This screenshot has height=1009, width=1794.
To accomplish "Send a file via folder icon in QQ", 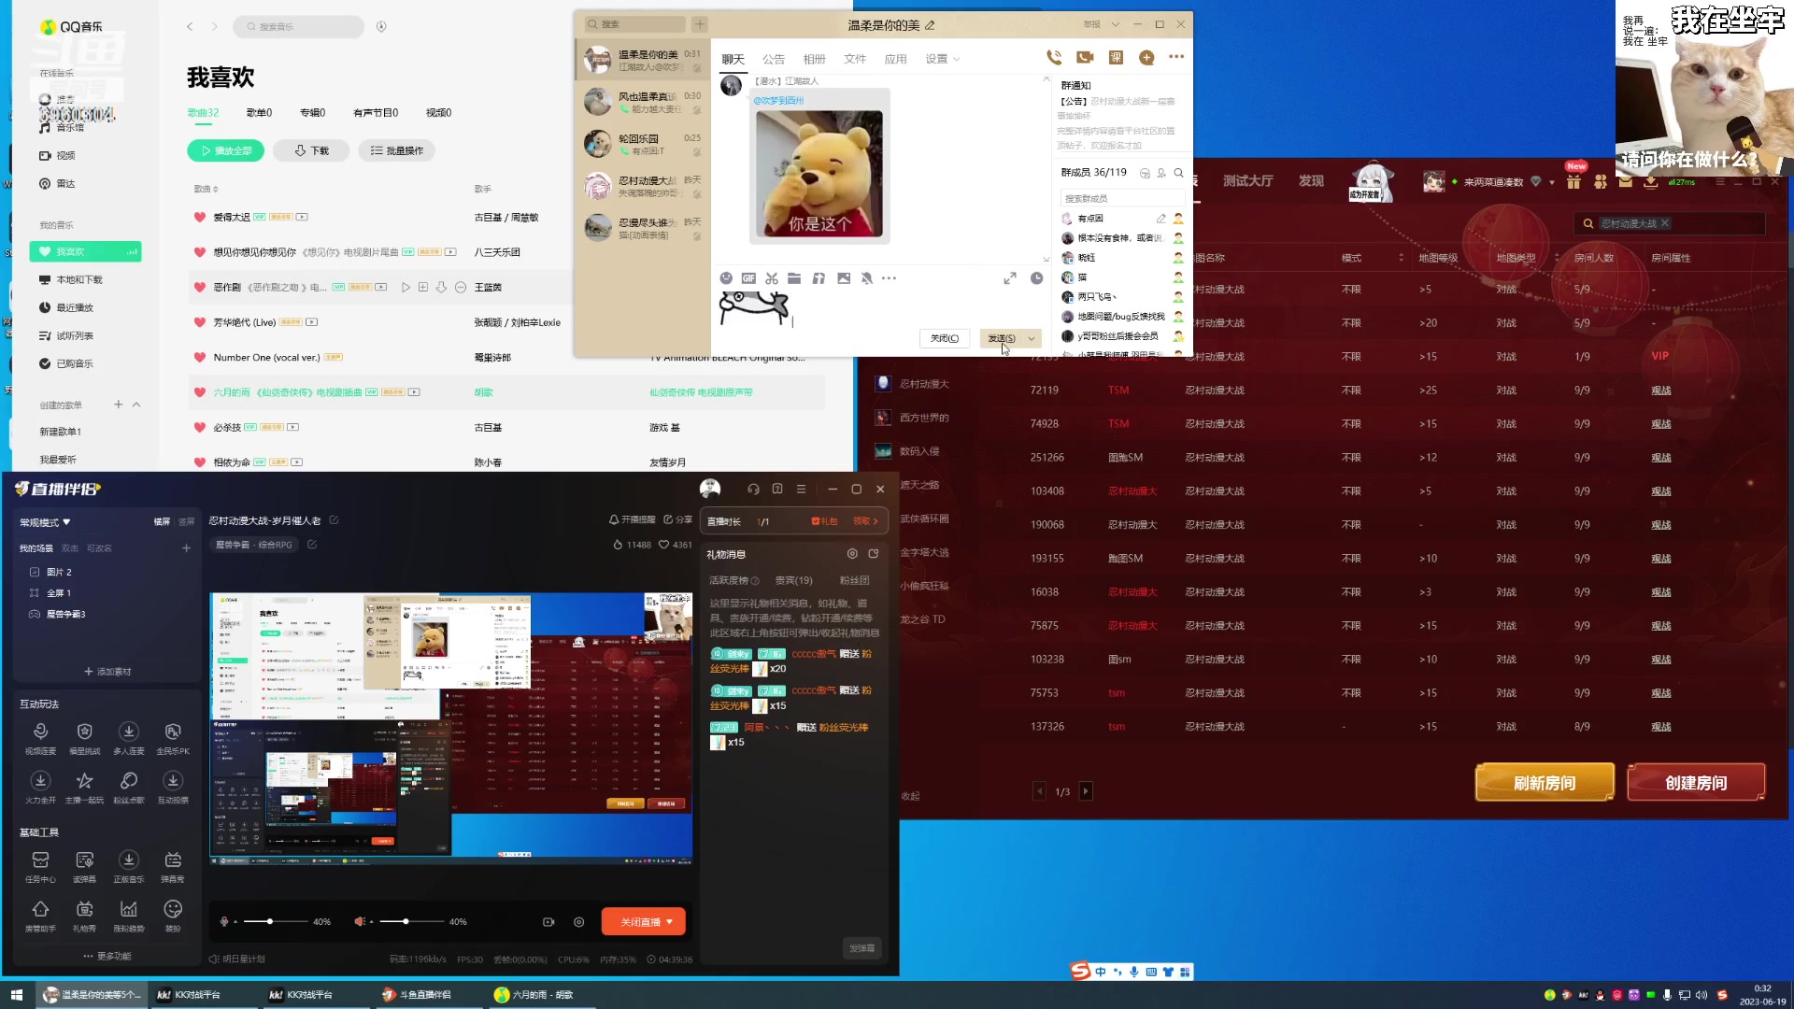I will click(794, 278).
